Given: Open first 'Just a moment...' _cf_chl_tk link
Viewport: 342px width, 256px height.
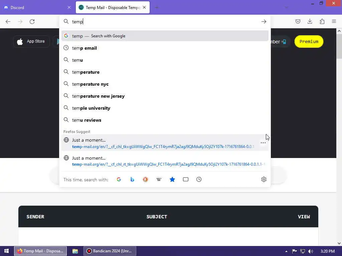Looking at the screenshot, I should pyautogui.click(x=165, y=143).
